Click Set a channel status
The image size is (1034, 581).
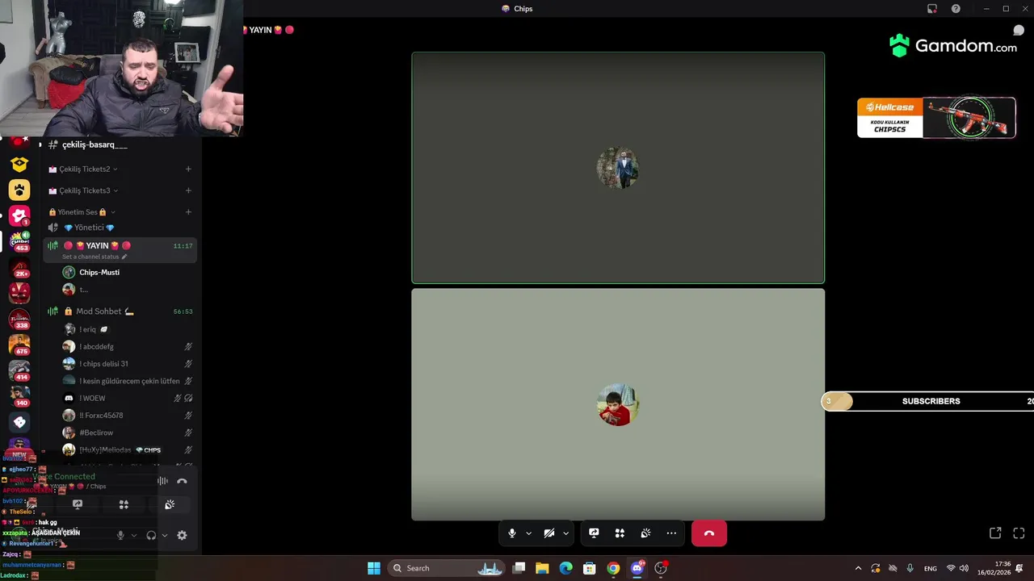tap(95, 257)
